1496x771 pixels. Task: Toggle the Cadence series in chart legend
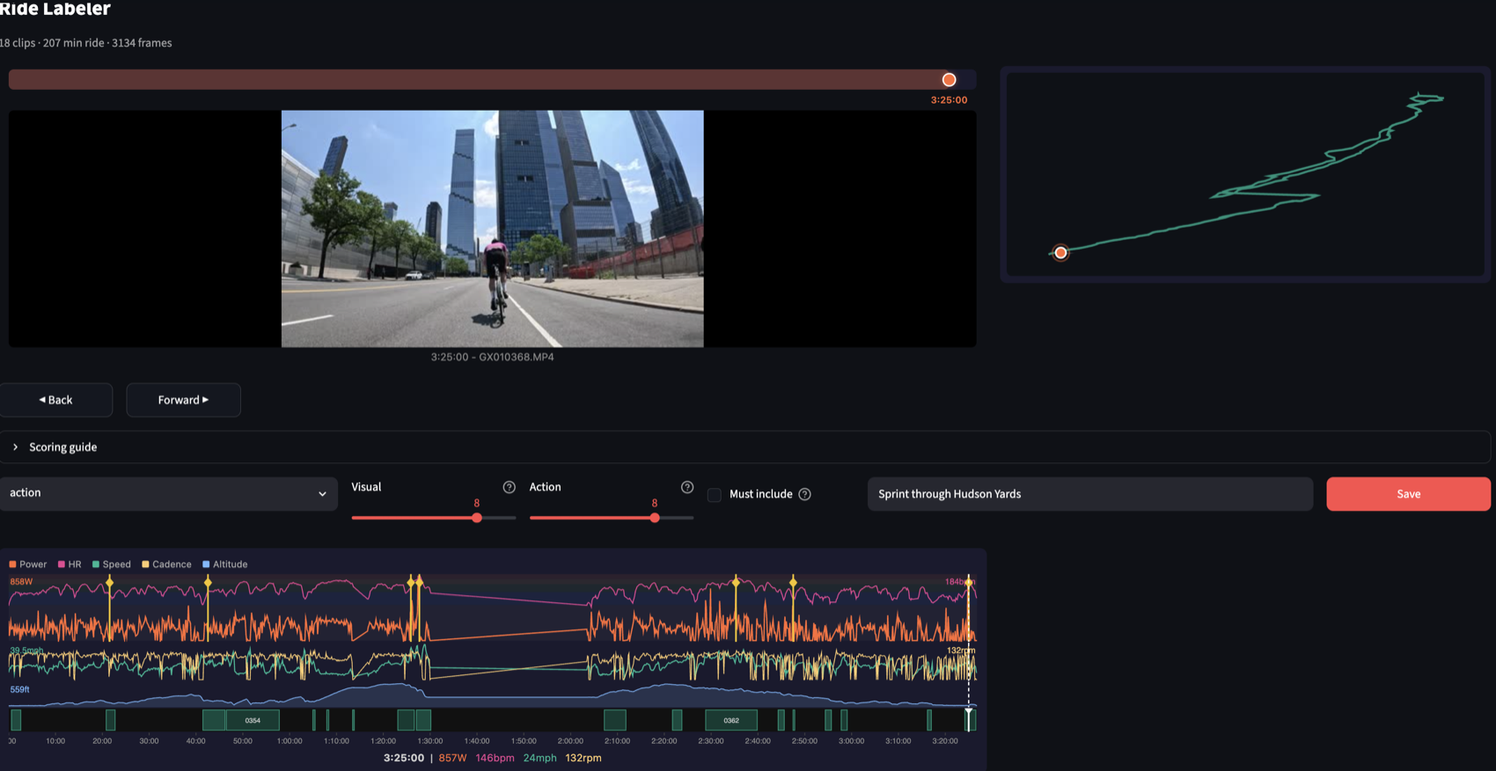(x=166, y=564)
